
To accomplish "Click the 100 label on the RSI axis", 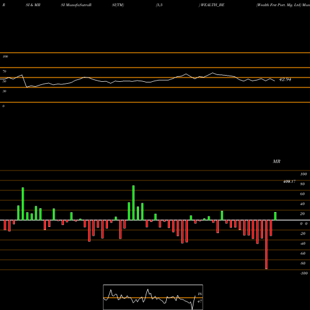I will point(5,56).
